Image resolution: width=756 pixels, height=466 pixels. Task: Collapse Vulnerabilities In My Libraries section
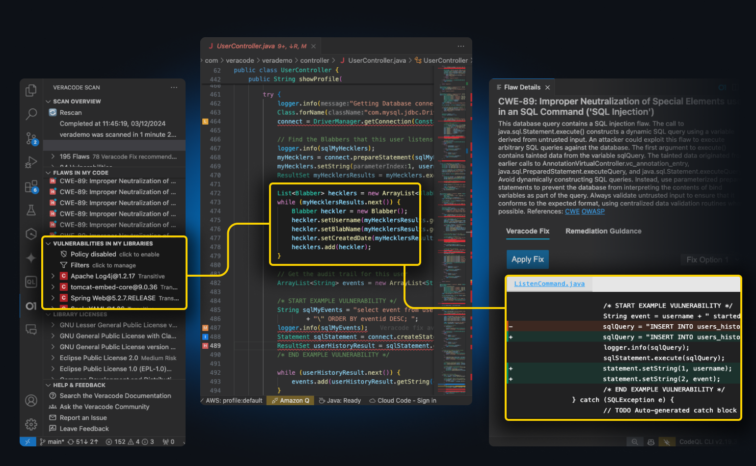tap(49, 243)
